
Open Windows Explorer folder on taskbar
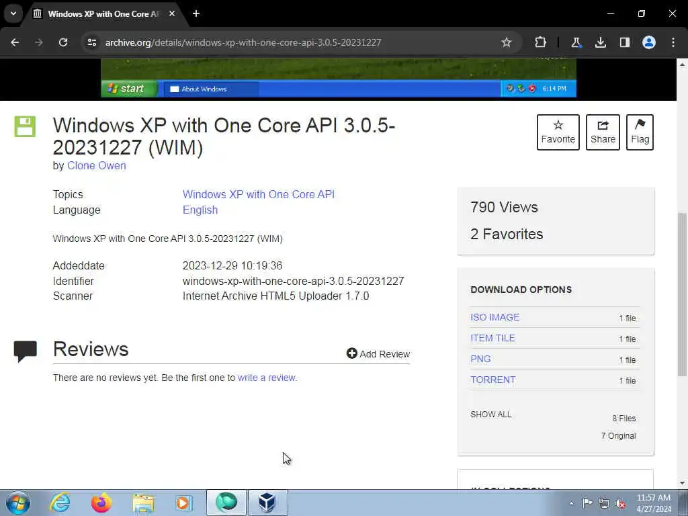tap(143, 503)
